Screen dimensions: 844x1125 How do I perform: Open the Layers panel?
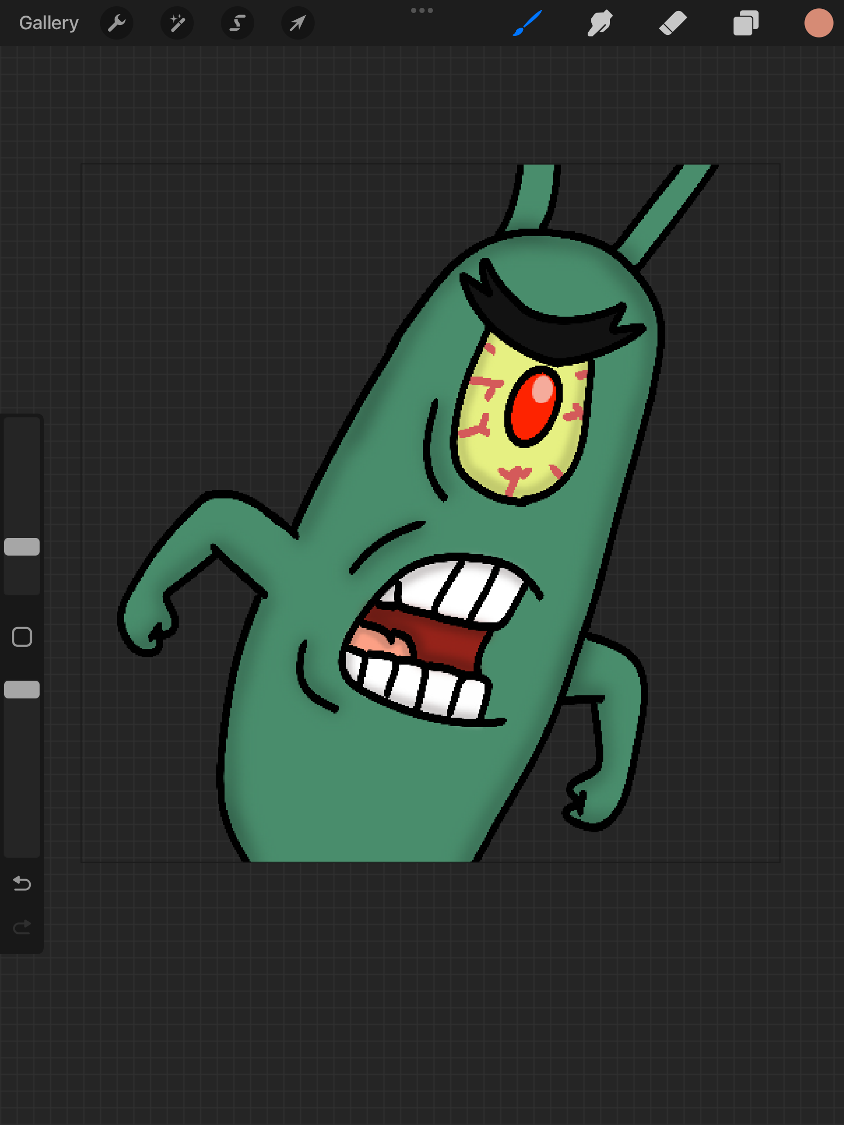point(746,23)
